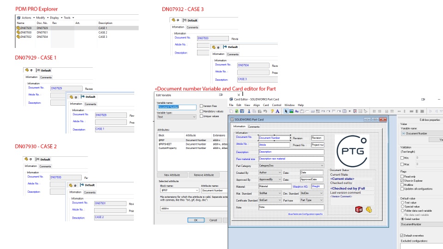Click the Card Editor title bar app icon
Image resolution: width=443 pixels, height=249 pixels.
(x=231, y=100)
